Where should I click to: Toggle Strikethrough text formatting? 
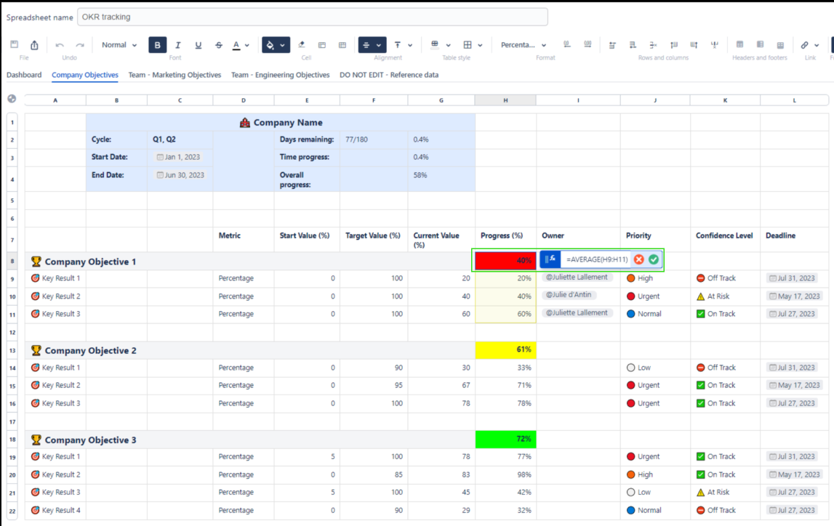tap(219, 45)
